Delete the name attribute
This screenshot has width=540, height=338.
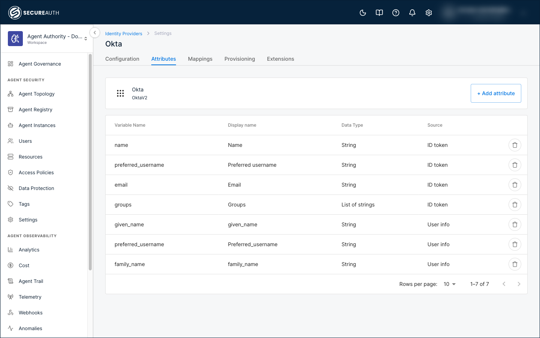pyautogui.click(x=515, y=145)
